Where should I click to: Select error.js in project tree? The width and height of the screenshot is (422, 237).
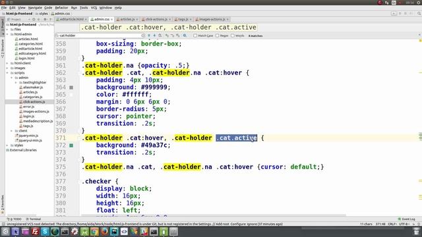28,107
